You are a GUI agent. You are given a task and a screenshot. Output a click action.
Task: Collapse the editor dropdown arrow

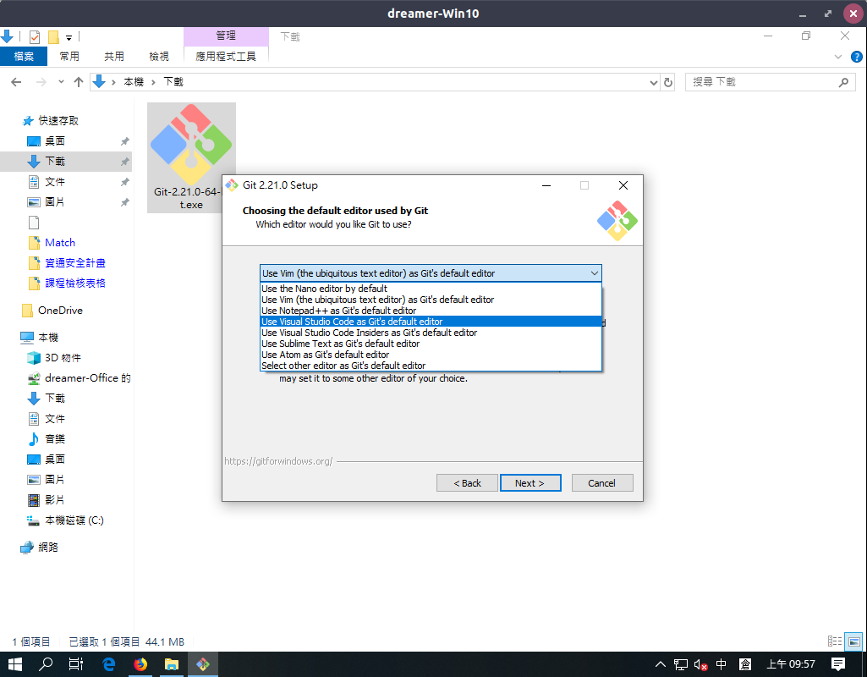(x=594, y=273)
